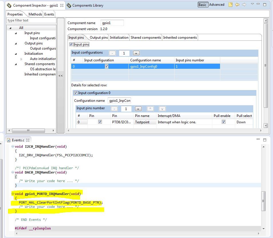273x238 pixels.
Task: Toggle the Pull enable checkbox for PTD8
Action: tap(223, 122)
